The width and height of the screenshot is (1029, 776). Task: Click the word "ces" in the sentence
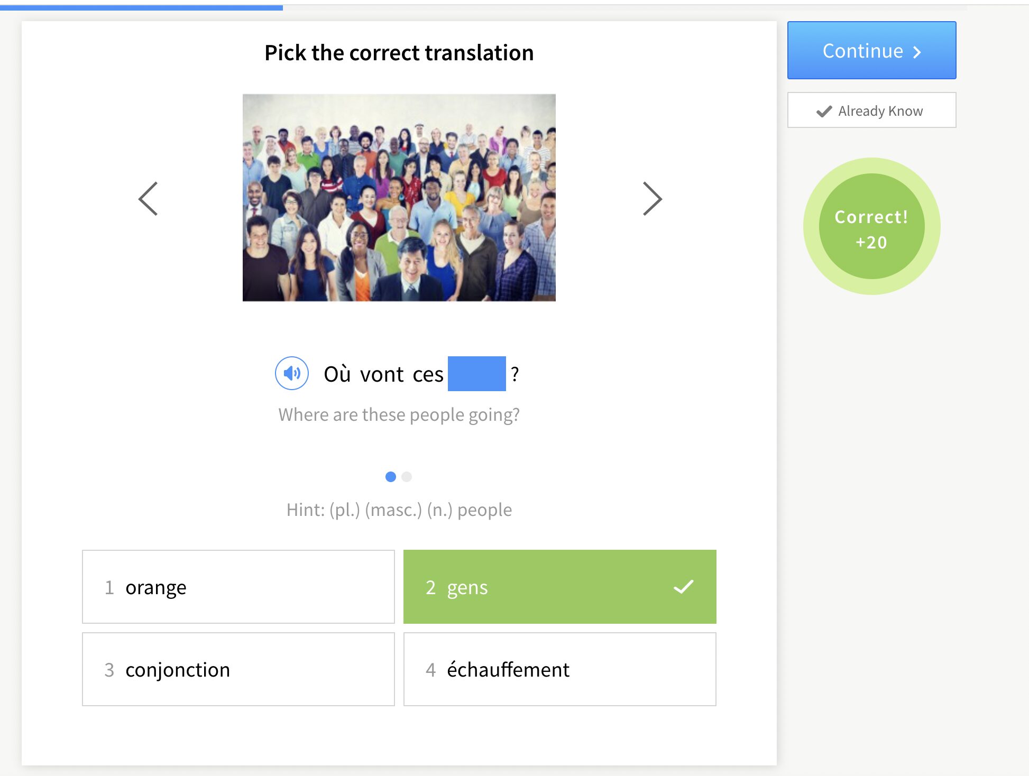428,374
